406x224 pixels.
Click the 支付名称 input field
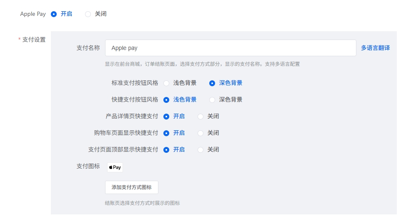[x=230, y=48]
